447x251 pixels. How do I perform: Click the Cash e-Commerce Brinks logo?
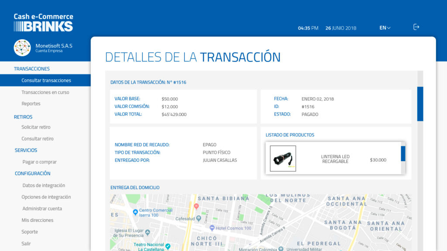(x=43, y=23)
